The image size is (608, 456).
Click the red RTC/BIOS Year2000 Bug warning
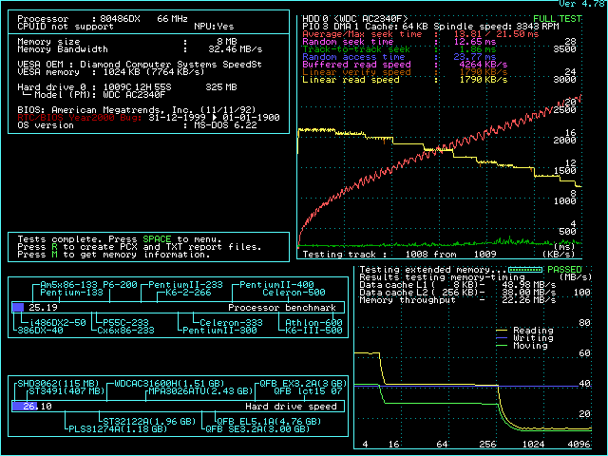[80, 118]
